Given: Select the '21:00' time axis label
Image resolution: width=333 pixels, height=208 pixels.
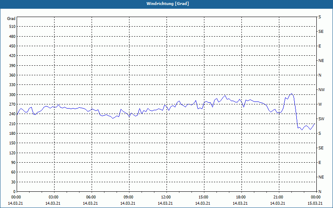Looking at the screenshot, I should coord(278,197).
